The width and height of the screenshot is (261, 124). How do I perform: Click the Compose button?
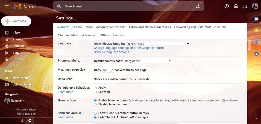pyautogui.click(x=16, y=21)
